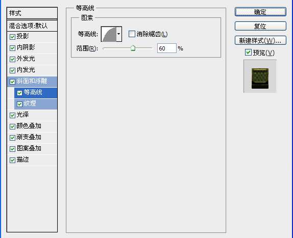Open the contour curve preview picker

[109, 34]
